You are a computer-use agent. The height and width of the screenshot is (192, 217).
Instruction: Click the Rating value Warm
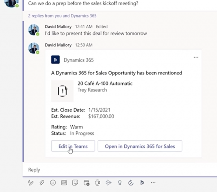click(76, 127)
